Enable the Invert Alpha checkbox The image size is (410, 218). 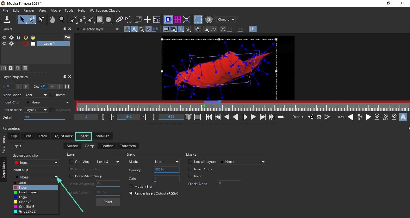point(190,169)
